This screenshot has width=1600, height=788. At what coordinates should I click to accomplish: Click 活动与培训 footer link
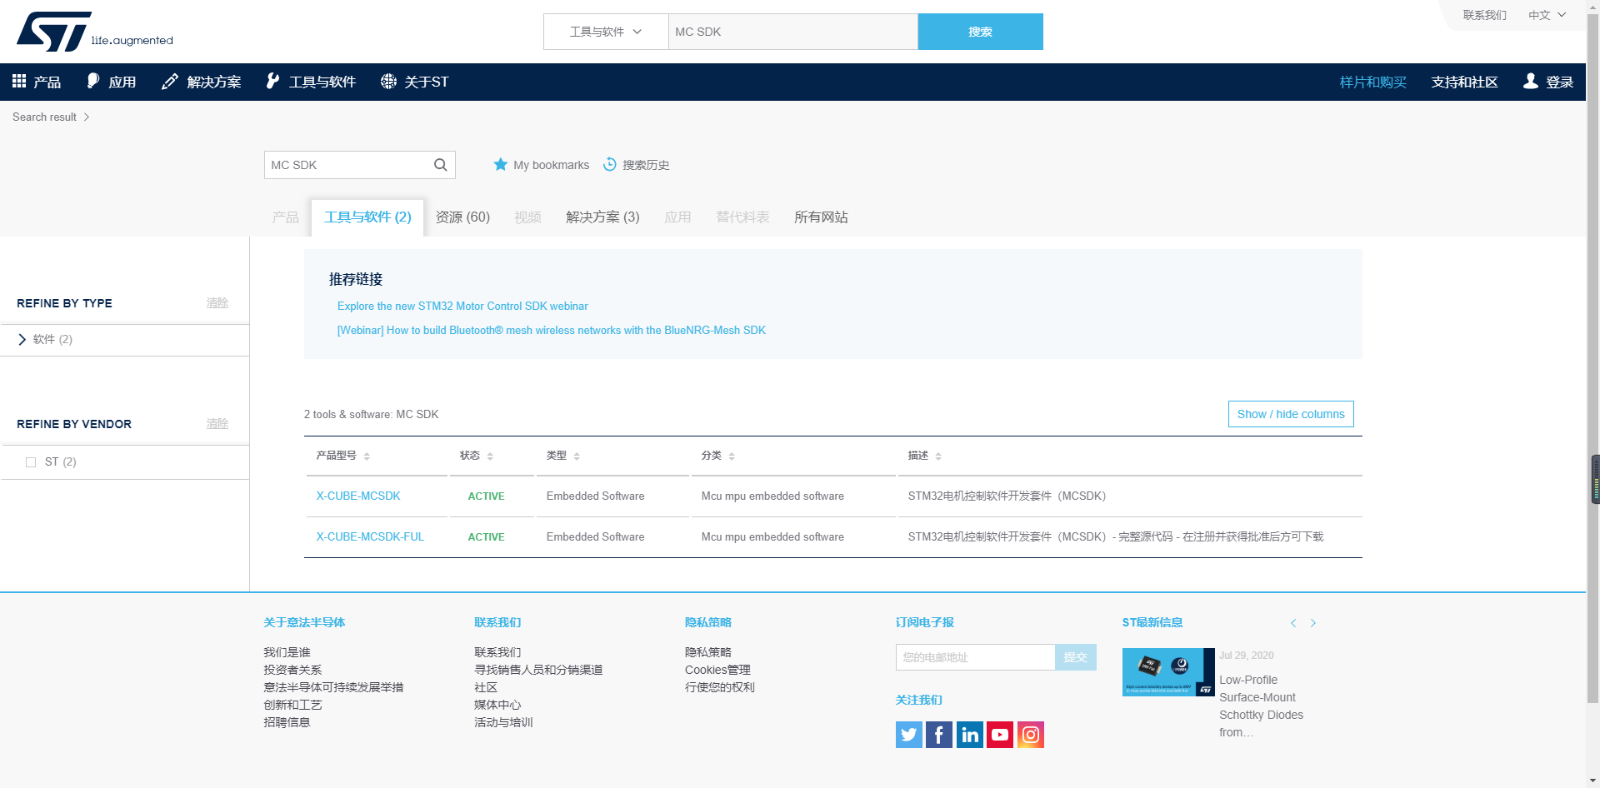(x=503, y=722)
